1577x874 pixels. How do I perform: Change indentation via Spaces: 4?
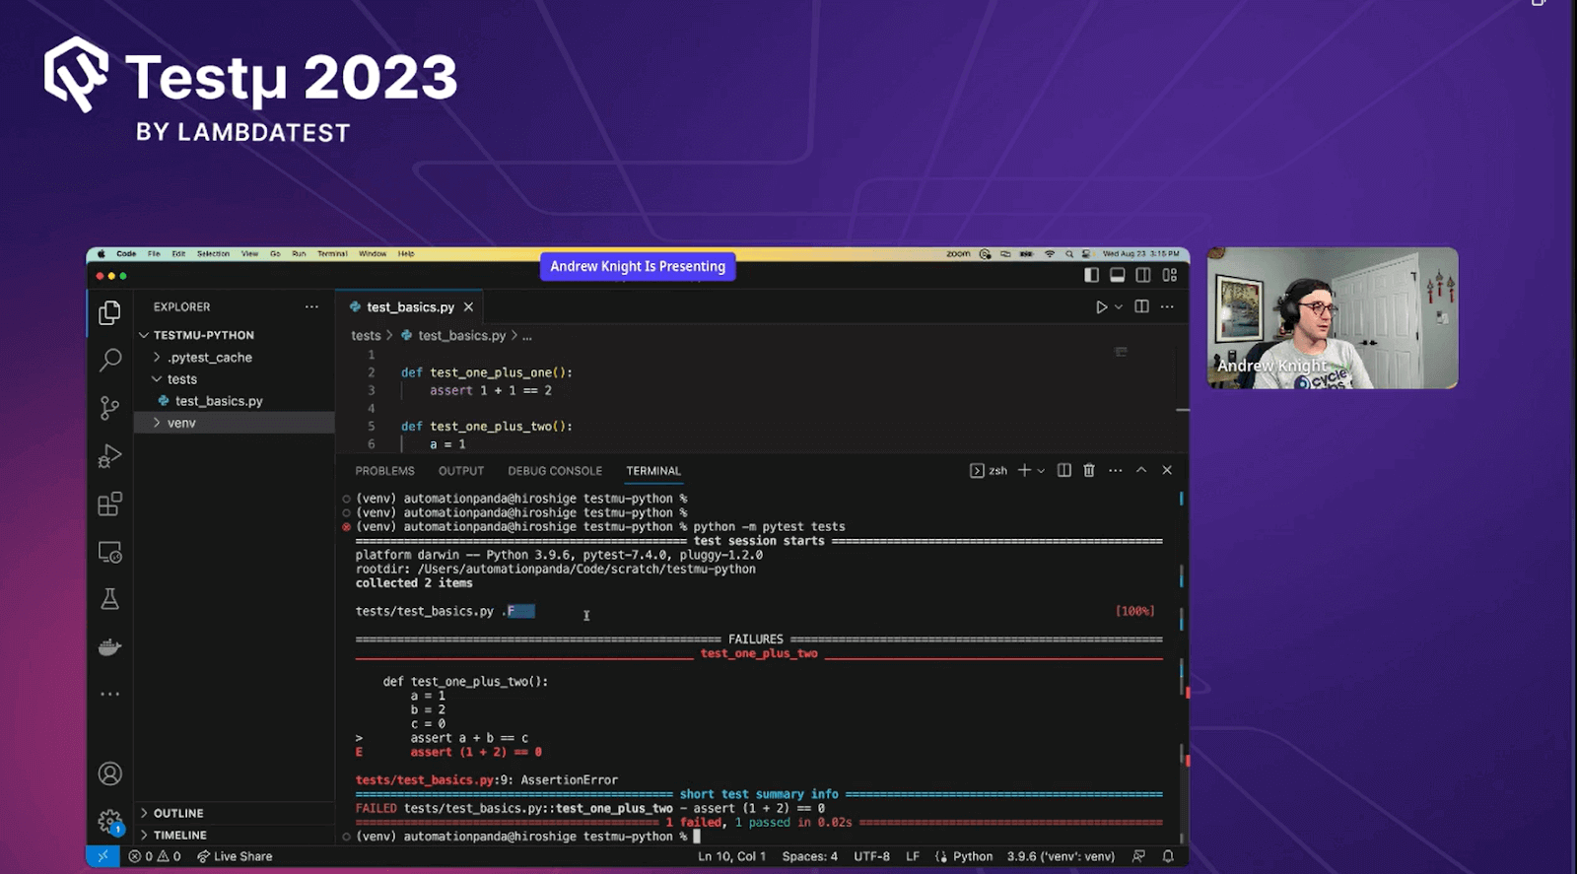[x=809, y=856]
